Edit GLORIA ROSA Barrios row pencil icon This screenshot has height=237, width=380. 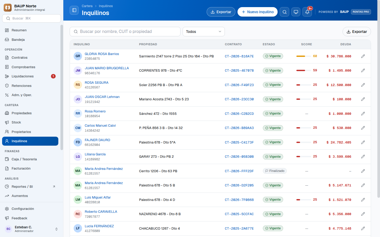[x=363, y=56]
